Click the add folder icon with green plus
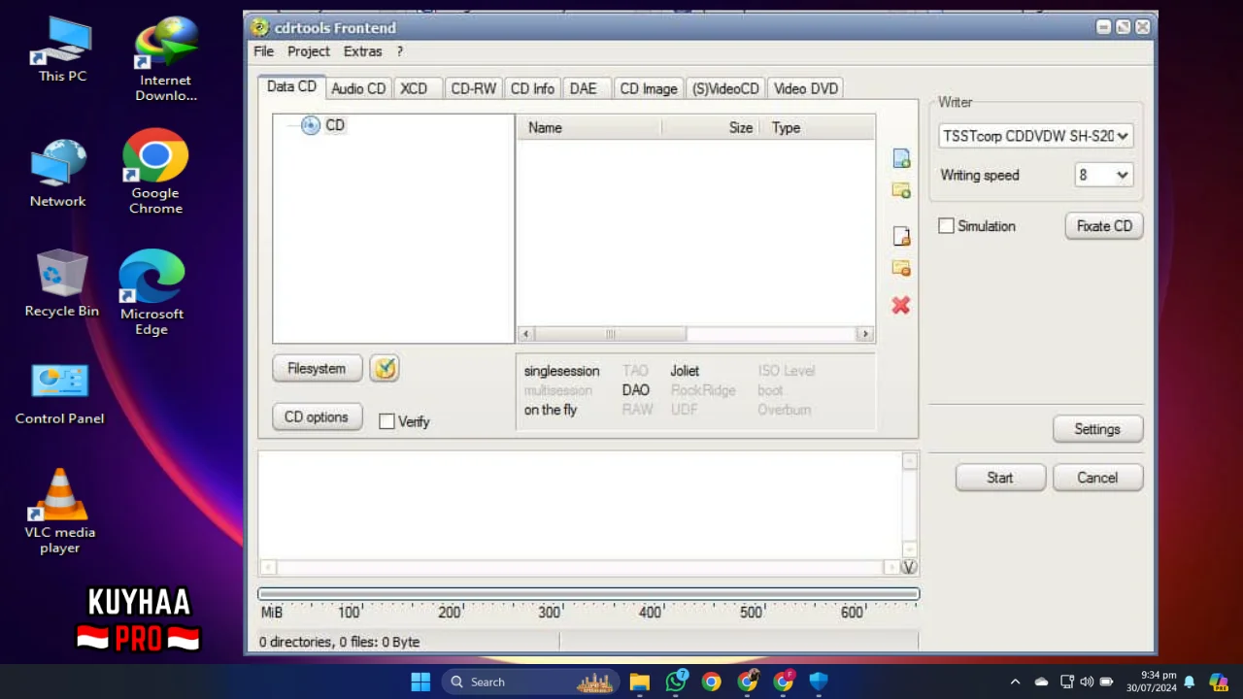The width and height of the screenshot is (1243, 699). [x=901, y=190]
